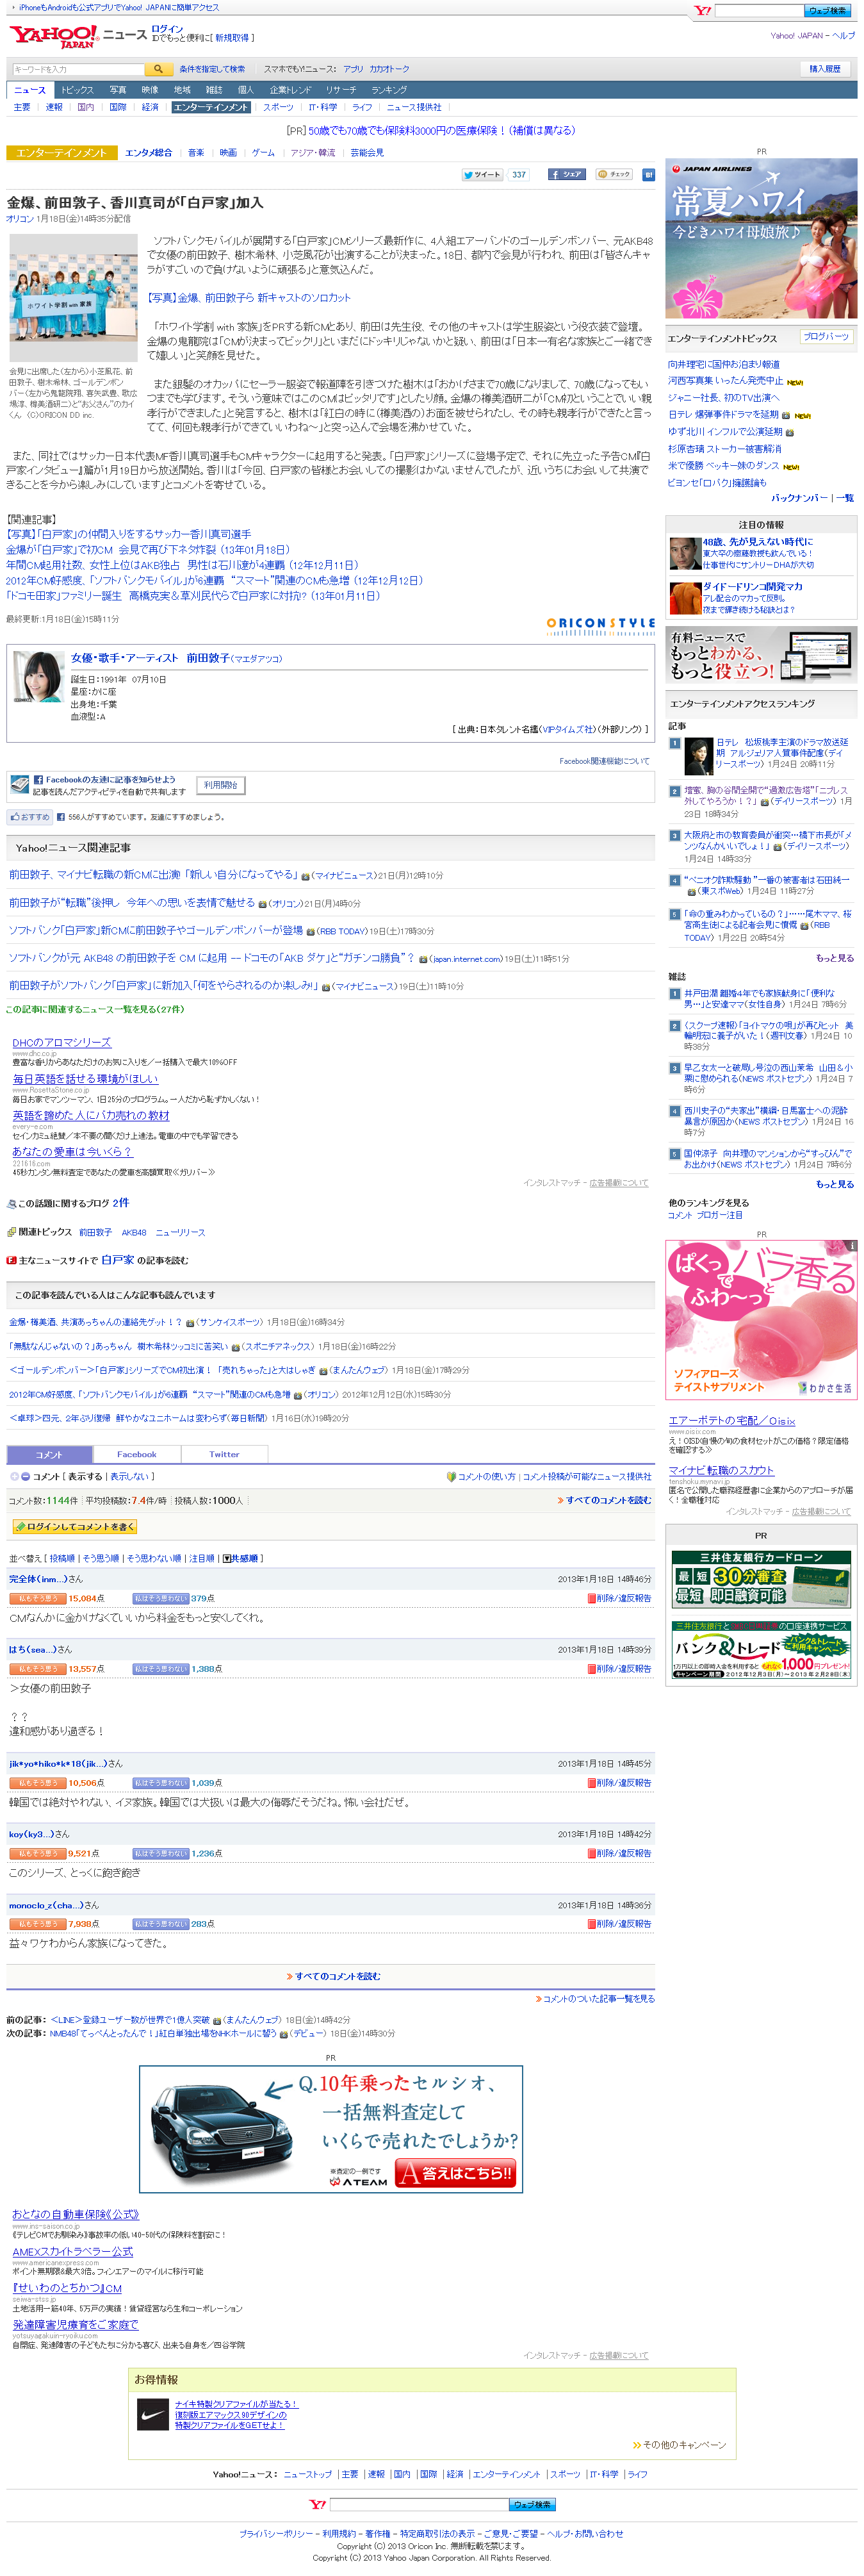The image size is (864, 2576).
Task: Click the 【写真】金爆、前田敦子ら 新キャストのソロカット link
Action: click(x=249, y=297)
